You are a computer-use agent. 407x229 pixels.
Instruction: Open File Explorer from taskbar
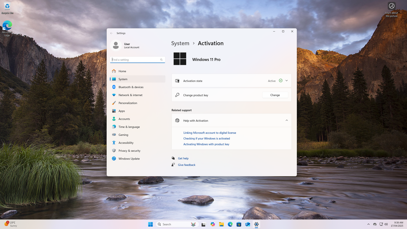tap(221, 224)
